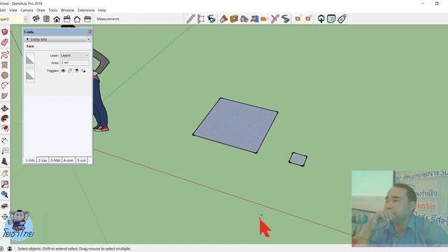Select the Look Around eye tool
The image size is (448, 252).
point(5,206)
